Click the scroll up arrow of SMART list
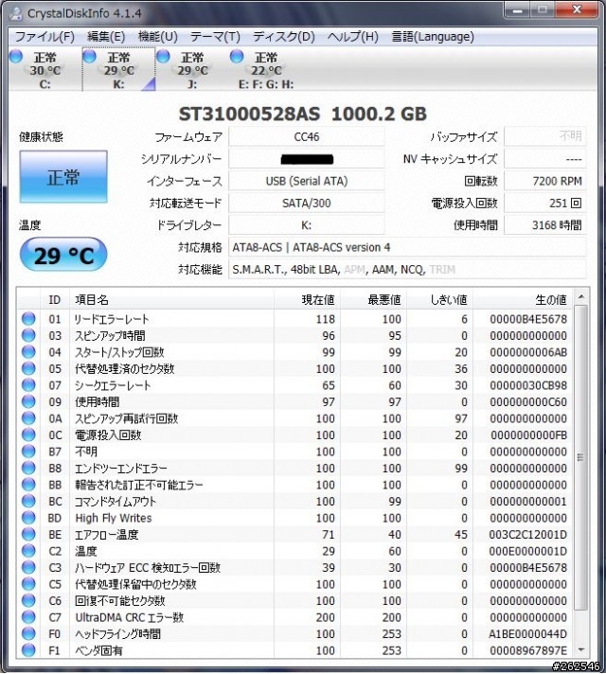This screenshot has width=606, height=674. click(x=580, y=297)
